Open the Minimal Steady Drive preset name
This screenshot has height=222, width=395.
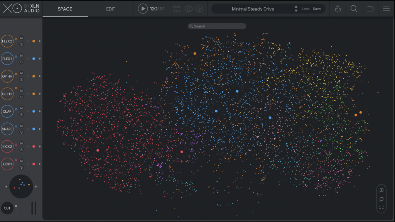(x=253, y=9)
